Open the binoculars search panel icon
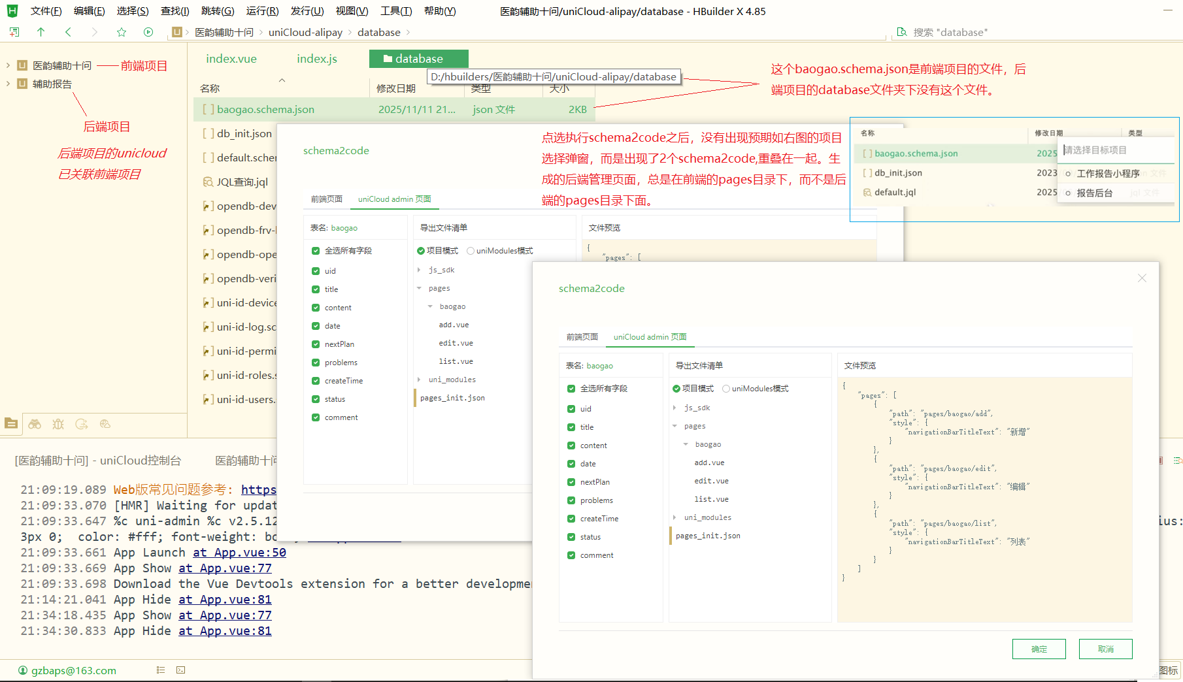Image resolution: width=1183 pixels, height=682 pixels. [x=35, y=424]
